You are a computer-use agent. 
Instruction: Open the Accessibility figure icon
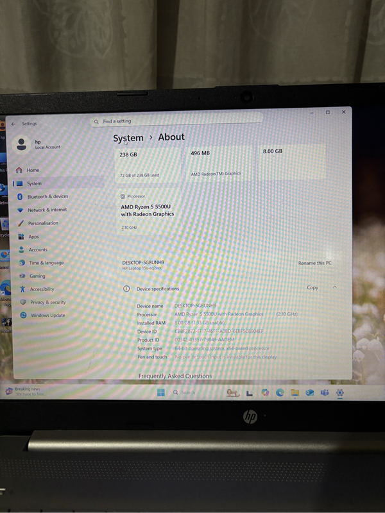22,289
